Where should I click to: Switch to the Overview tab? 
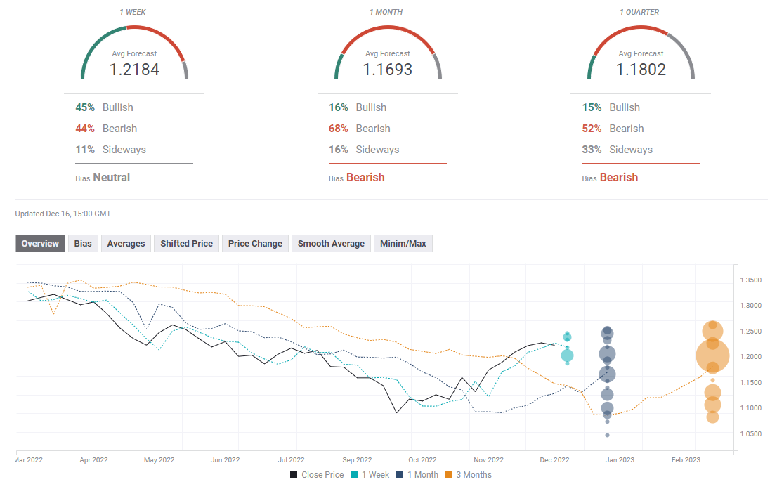click(40, 244)
